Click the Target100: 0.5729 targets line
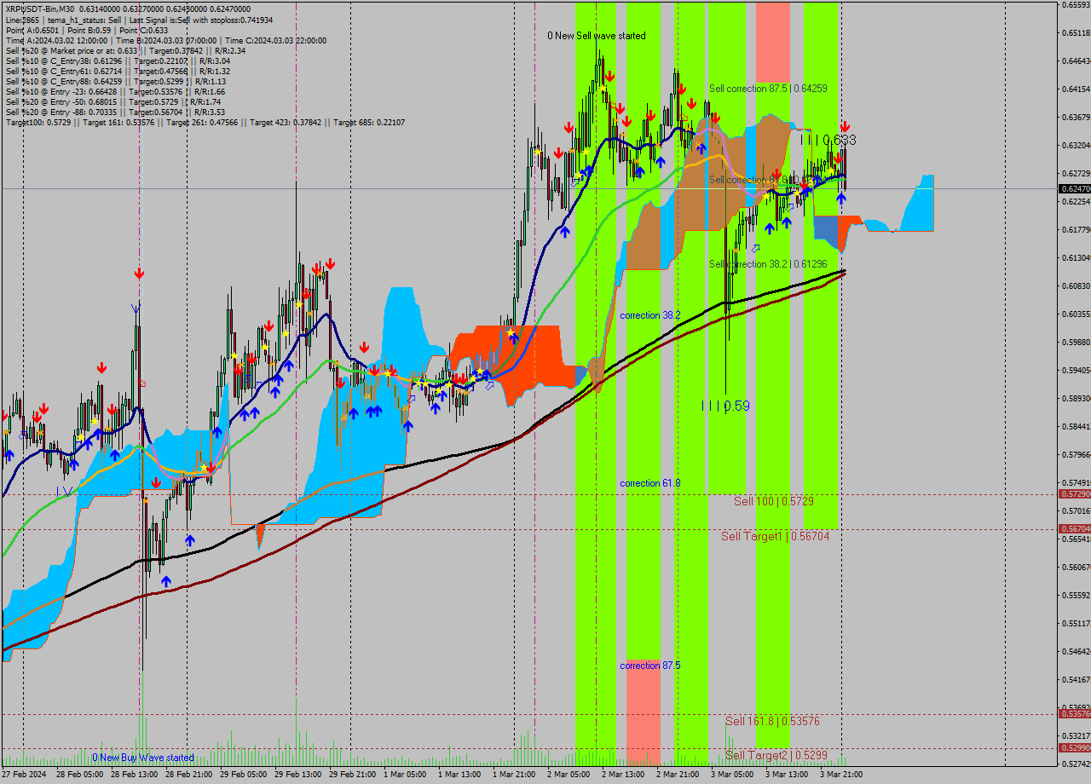The height and width of the screenshot is (784, 1091). [205, 122]
